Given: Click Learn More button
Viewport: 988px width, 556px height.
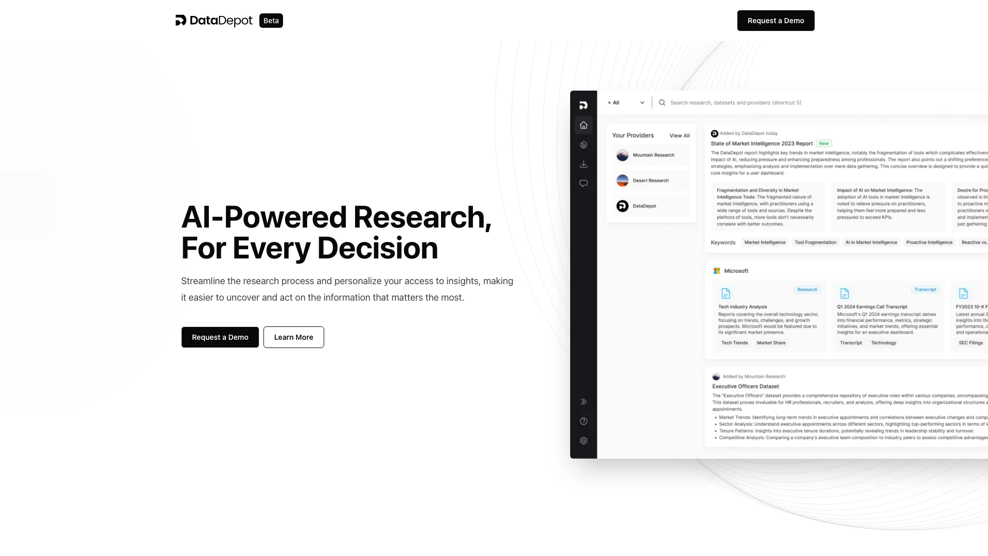Looking at the screenshot, I should pyautogui.click(x=293, y=337).
